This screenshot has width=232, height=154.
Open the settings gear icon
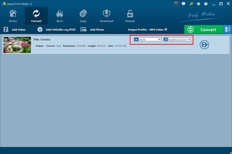[198, 4]
